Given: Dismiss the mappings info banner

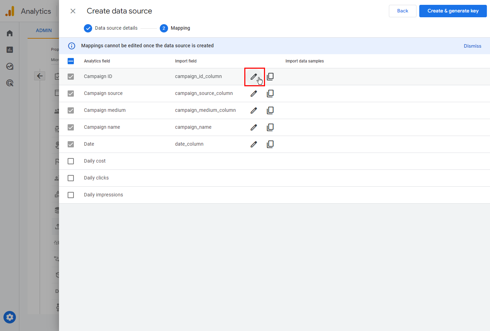Looking at the screenshot, I should 472,46.
